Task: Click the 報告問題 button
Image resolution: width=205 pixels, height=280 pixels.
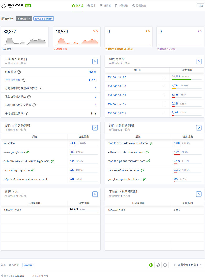Action: pyautogui.click(x=28, y=265)
